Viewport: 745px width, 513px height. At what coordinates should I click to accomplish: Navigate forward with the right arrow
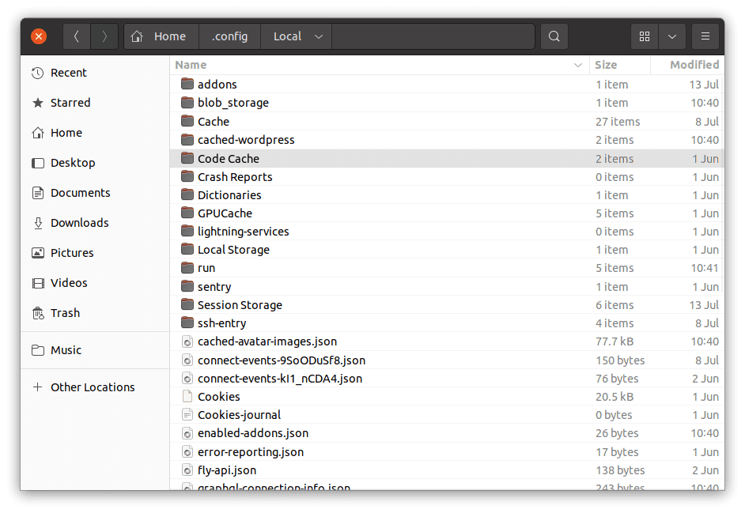coord(104,36)
